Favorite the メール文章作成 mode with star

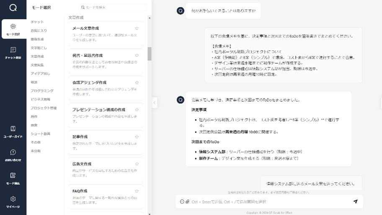[x=137, y=28]
